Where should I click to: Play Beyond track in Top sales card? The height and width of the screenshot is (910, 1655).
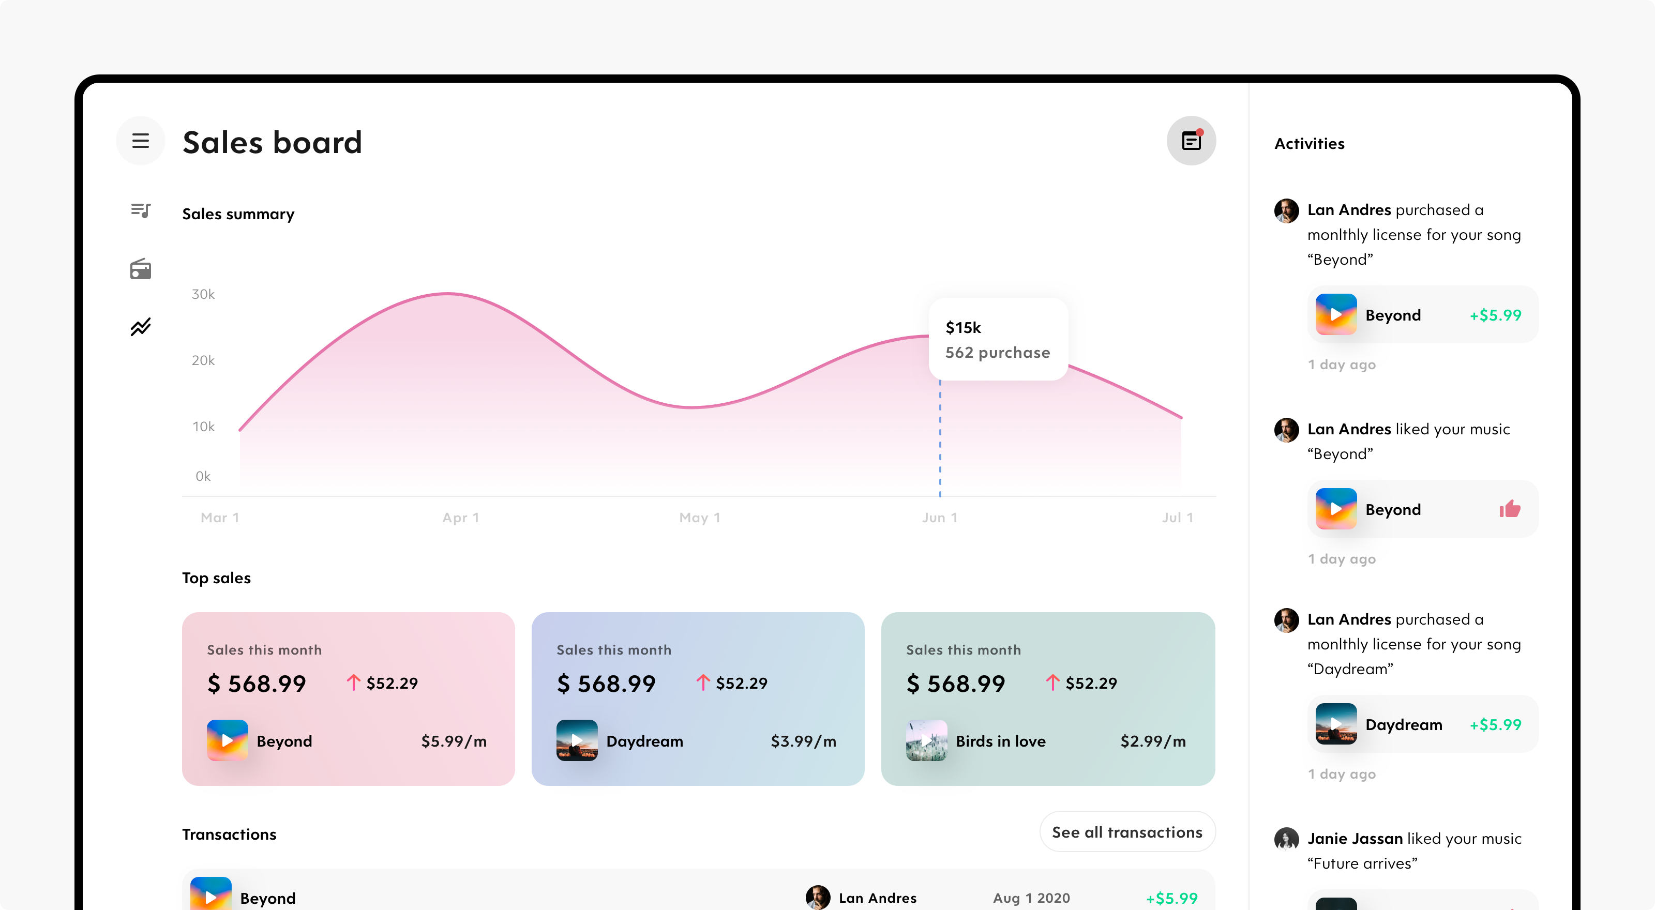coord(228,740)
